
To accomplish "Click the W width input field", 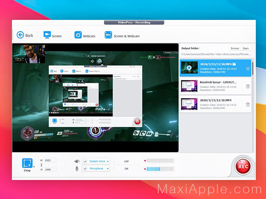I will point(50,160).
